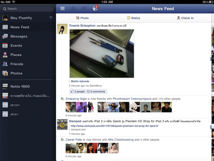The width and height of the screenshot is (214, 161).
Task: Open Photos in the sidebar
Action: pos(16,73)
